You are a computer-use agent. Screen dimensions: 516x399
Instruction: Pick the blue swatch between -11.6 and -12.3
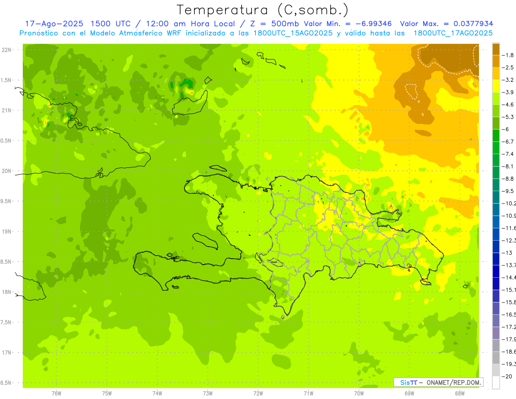pyautogui.click(x=496, y=234)
